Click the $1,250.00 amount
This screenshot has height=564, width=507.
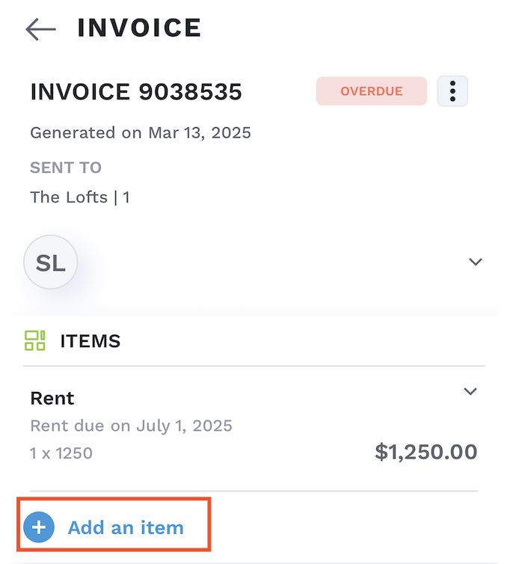tap(425, 452)
